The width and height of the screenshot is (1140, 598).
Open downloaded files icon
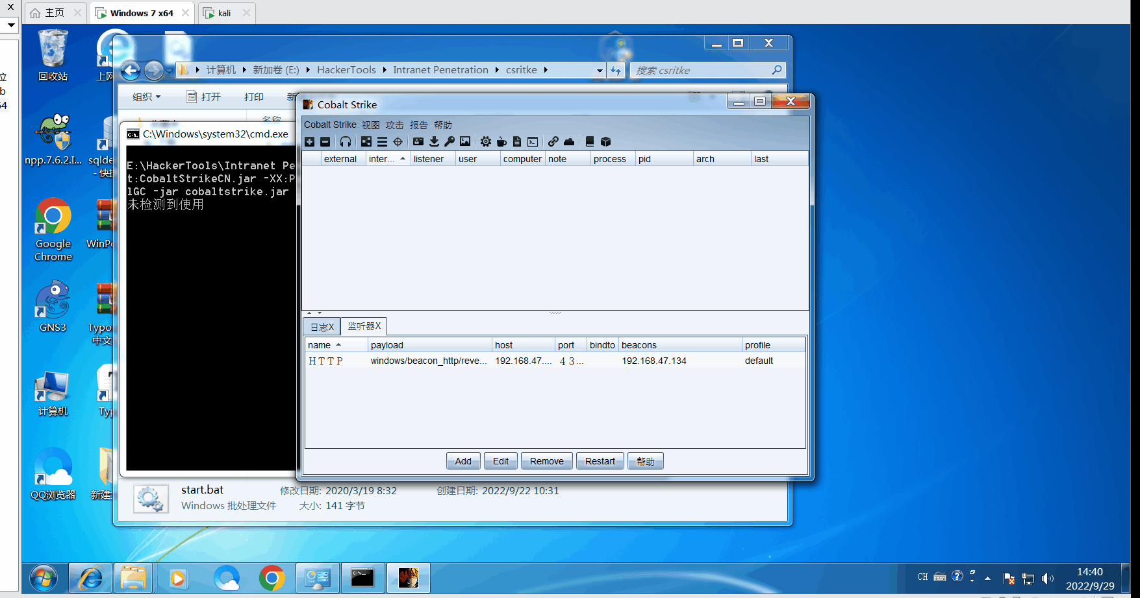pos(434,141)
